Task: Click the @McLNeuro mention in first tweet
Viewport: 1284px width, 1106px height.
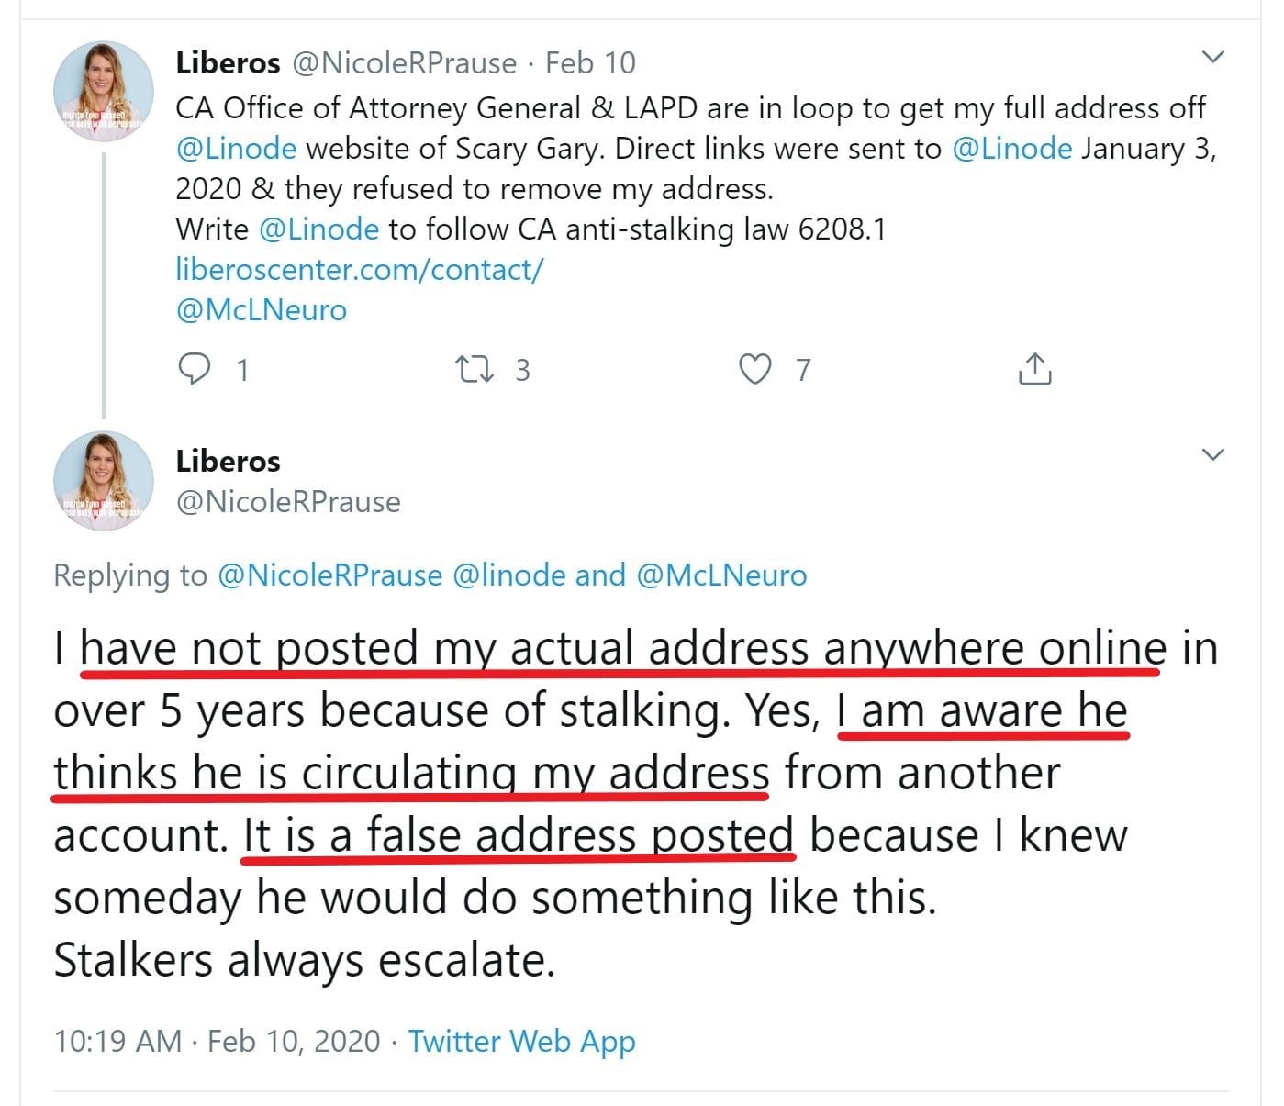Action: [261, 309]
